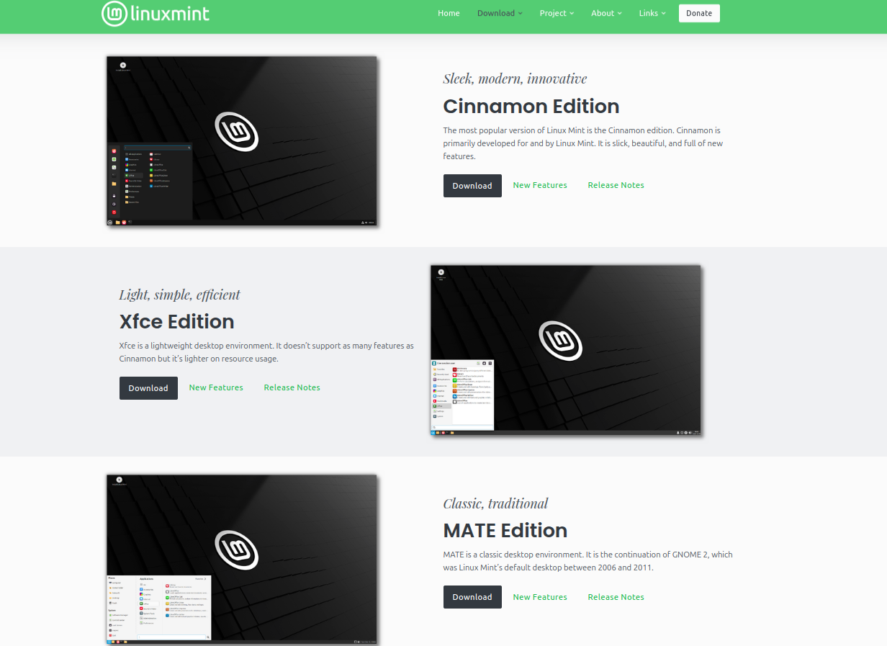The image size is (887, 646).
Task: Expand the Project dropdown menu
Action: click(557, 13)
